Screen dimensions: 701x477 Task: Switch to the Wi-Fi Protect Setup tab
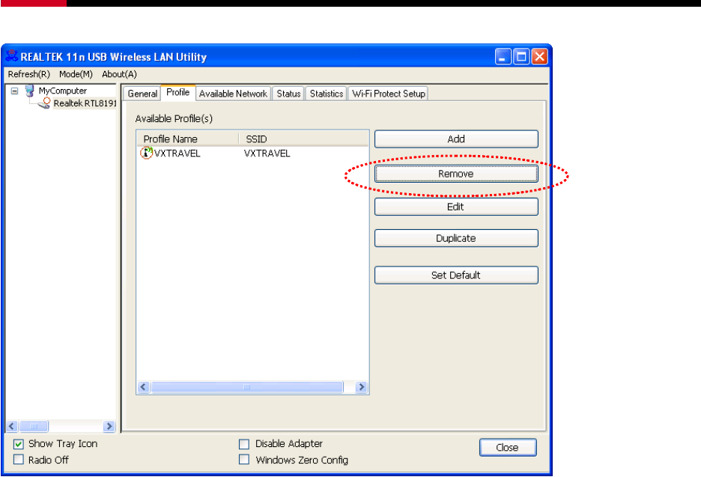[x=388, y=94]
